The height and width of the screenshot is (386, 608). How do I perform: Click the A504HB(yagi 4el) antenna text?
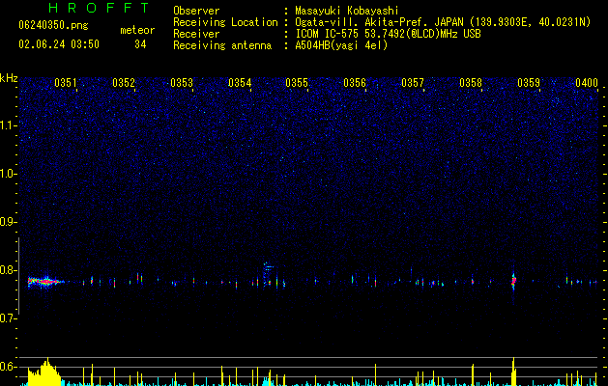341,45
